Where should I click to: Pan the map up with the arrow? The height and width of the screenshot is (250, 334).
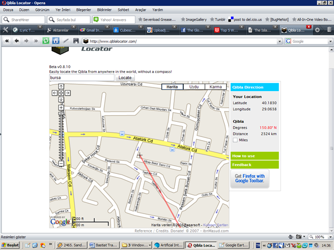[x=61, y=86]
